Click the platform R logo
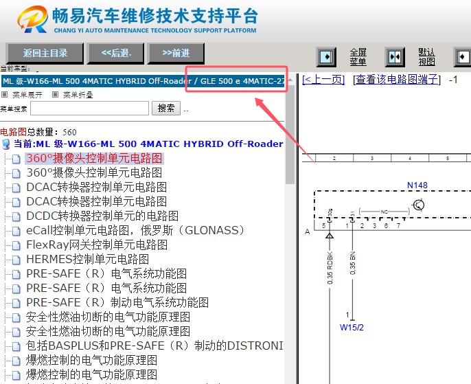471x384 pixels. [x=33, y=19]
